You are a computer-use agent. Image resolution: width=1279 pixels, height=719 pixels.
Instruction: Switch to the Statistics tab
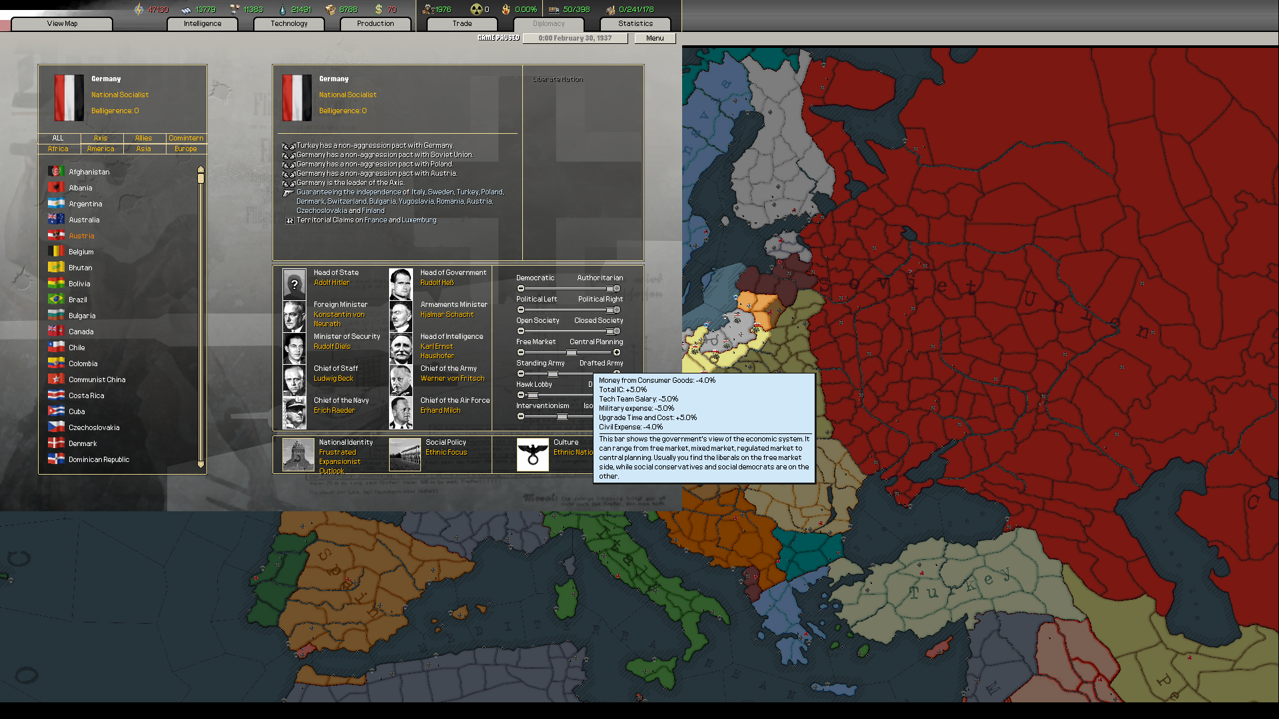(x=635, y=23)
